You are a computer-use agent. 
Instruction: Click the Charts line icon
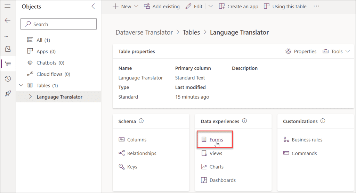204,167
